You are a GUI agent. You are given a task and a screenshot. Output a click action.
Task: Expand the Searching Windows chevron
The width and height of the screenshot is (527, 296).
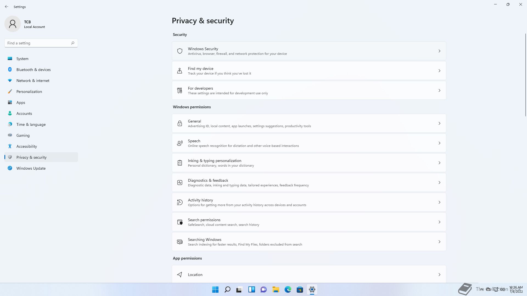click(439, 242)
